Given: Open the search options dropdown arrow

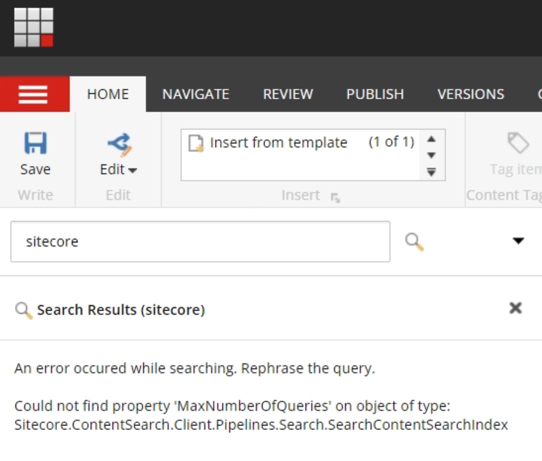Looking at the screenshot, I should (518, 241).
